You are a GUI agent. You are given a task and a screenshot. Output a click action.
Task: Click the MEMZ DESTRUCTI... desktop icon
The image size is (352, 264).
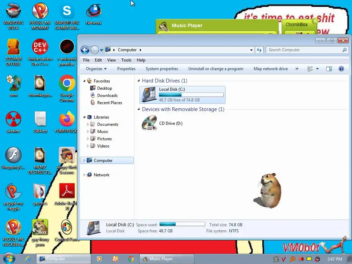pos(40,161)
